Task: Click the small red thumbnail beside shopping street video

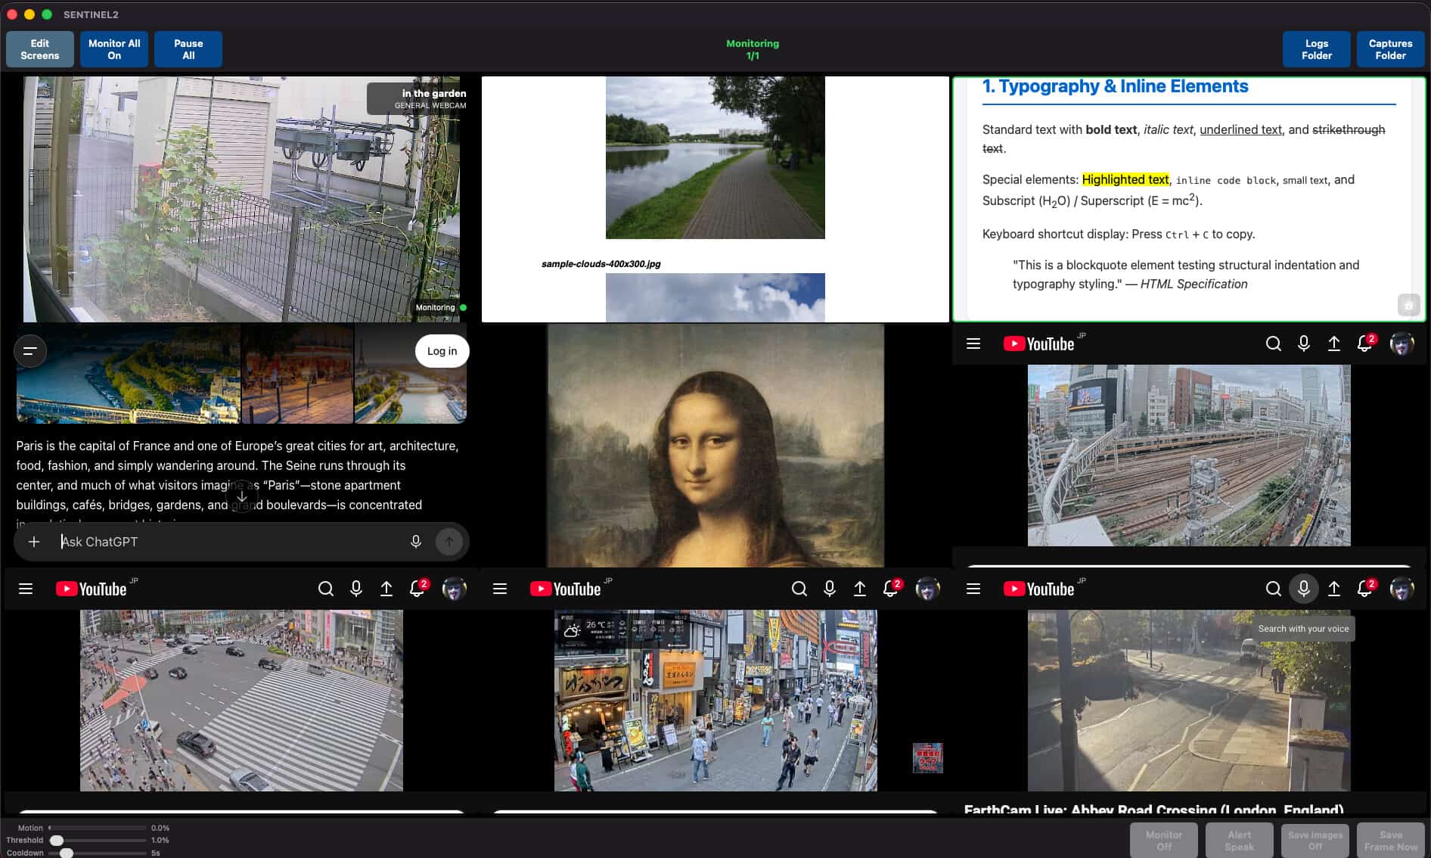Action: click(x=928, y=757)
